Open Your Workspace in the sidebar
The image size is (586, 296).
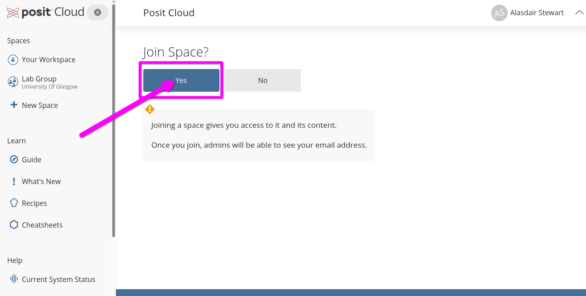click(48, 60)
